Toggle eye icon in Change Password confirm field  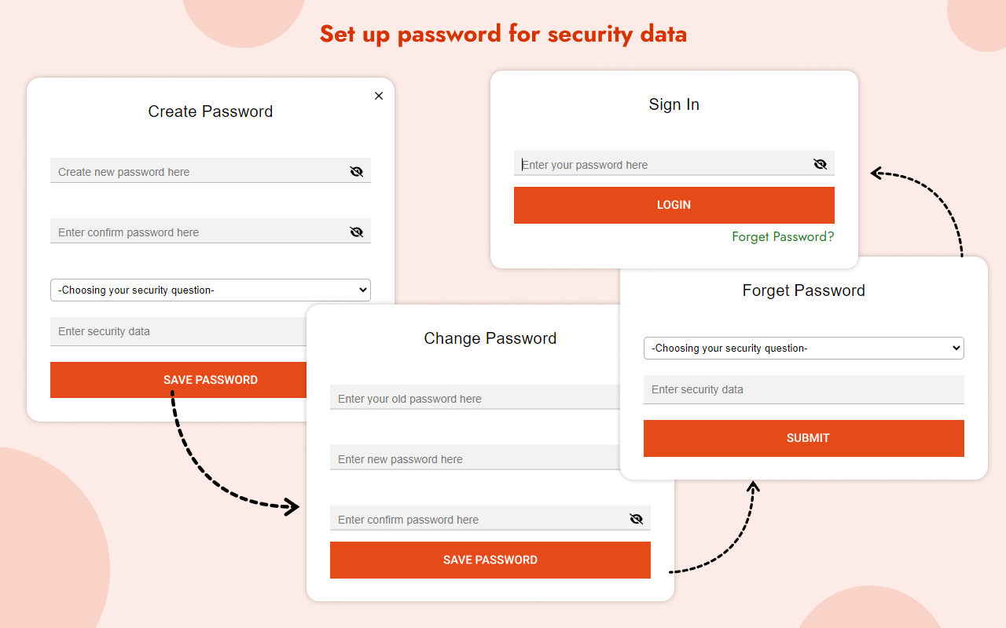coord(637,519)
